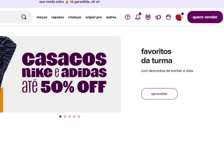This screenshot has height=149, width=224.
Task: Expand the outros menu
Action: pyautogui.click(x=111, y=17)
